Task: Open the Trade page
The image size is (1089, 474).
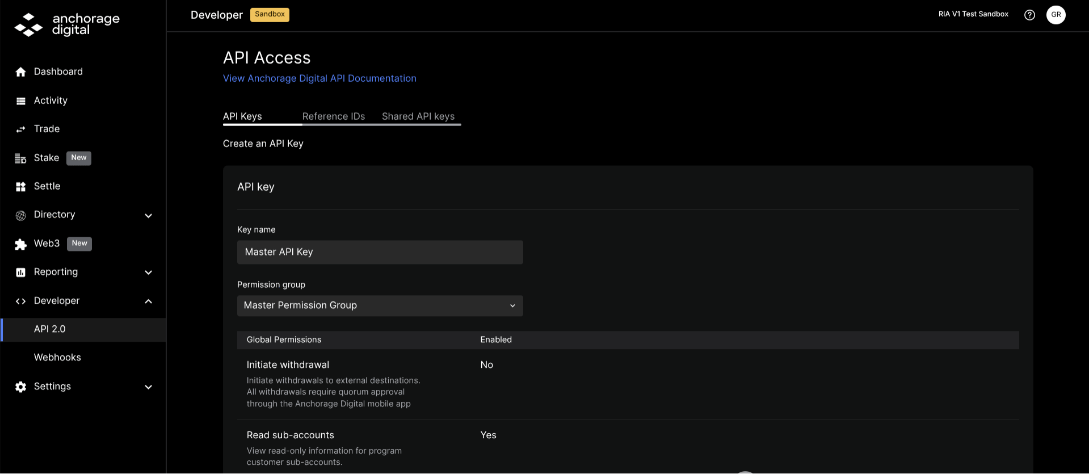Action: [47, 129]
